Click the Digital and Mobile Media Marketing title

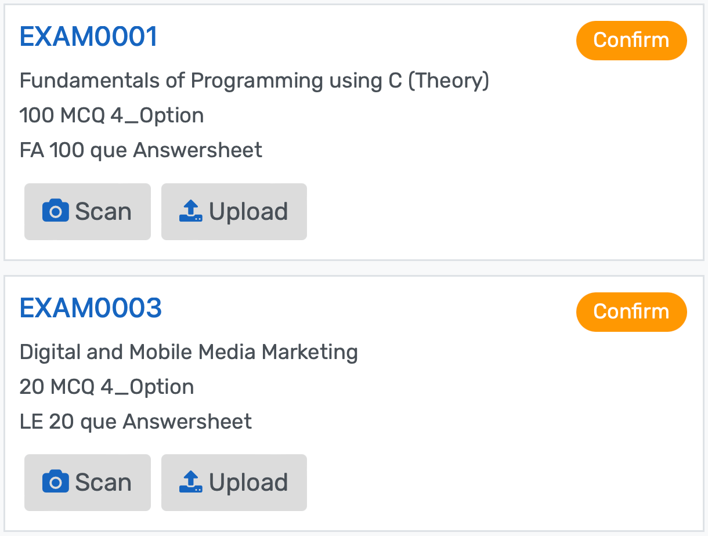pyautogui.click(x=189, y=352)
